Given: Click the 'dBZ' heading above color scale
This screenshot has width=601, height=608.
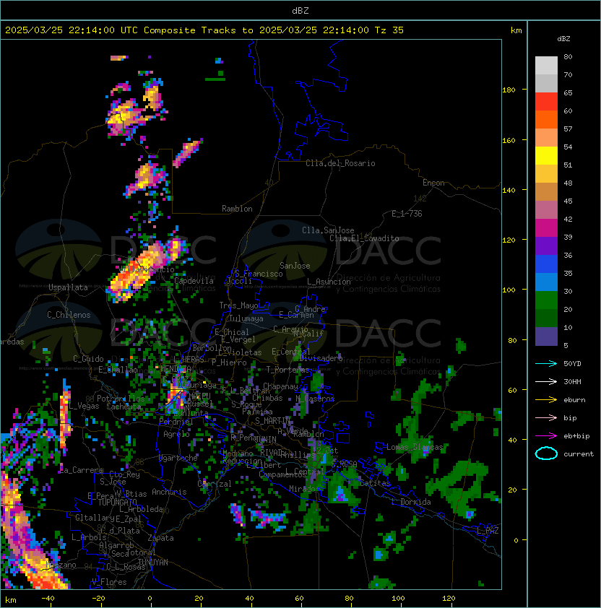Looking at the screenshot, I should point(563,39).
